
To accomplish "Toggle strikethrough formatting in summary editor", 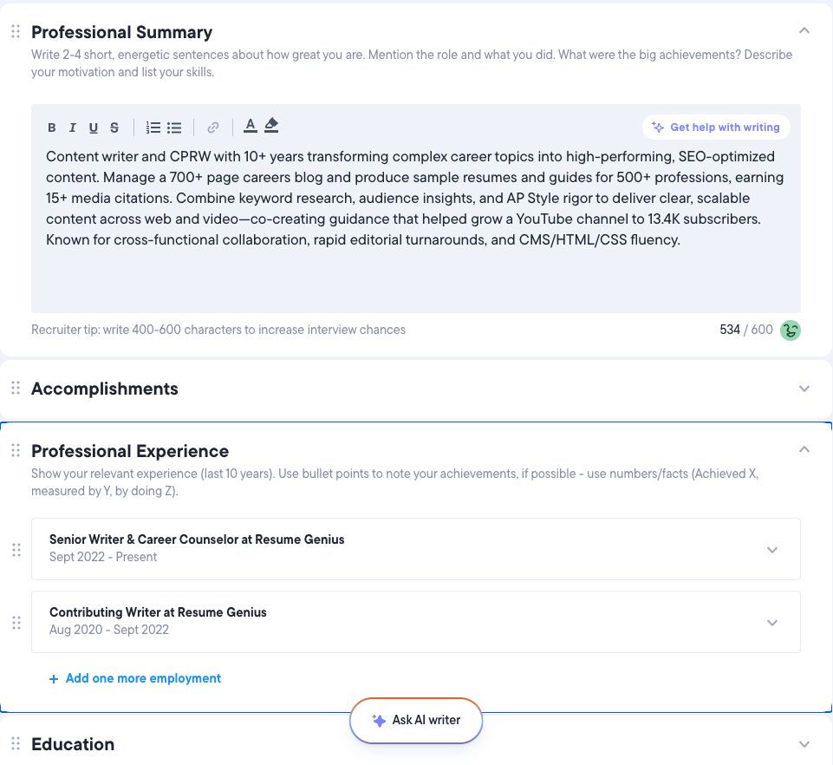I will click(114, 128).
